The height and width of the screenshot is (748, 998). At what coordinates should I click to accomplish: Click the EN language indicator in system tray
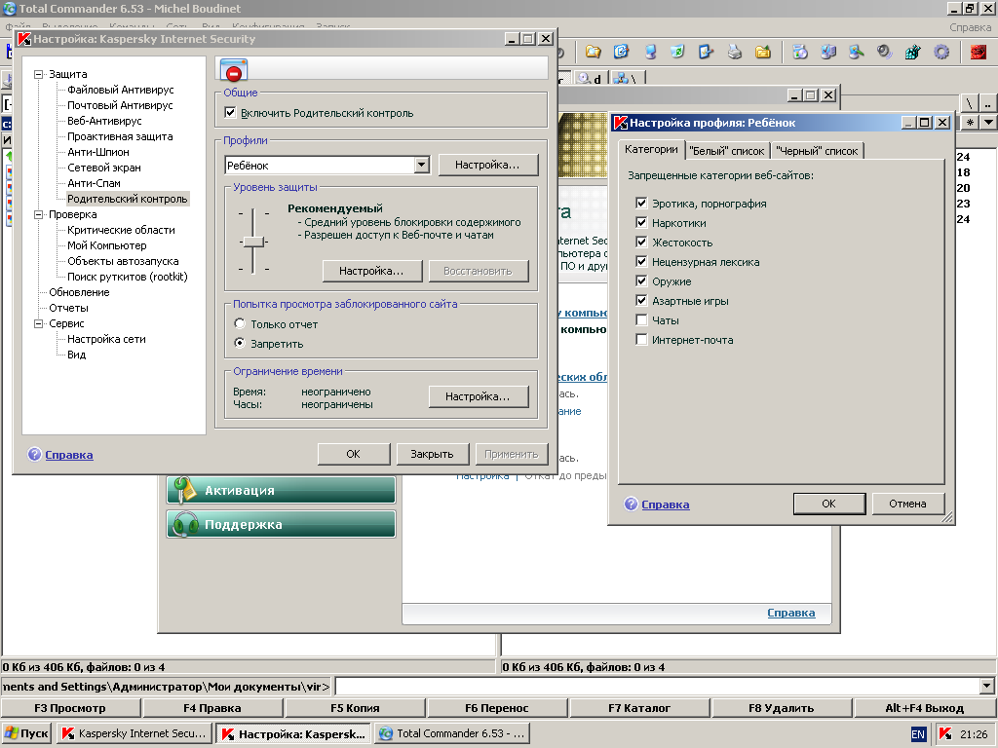tap(918, 734)
